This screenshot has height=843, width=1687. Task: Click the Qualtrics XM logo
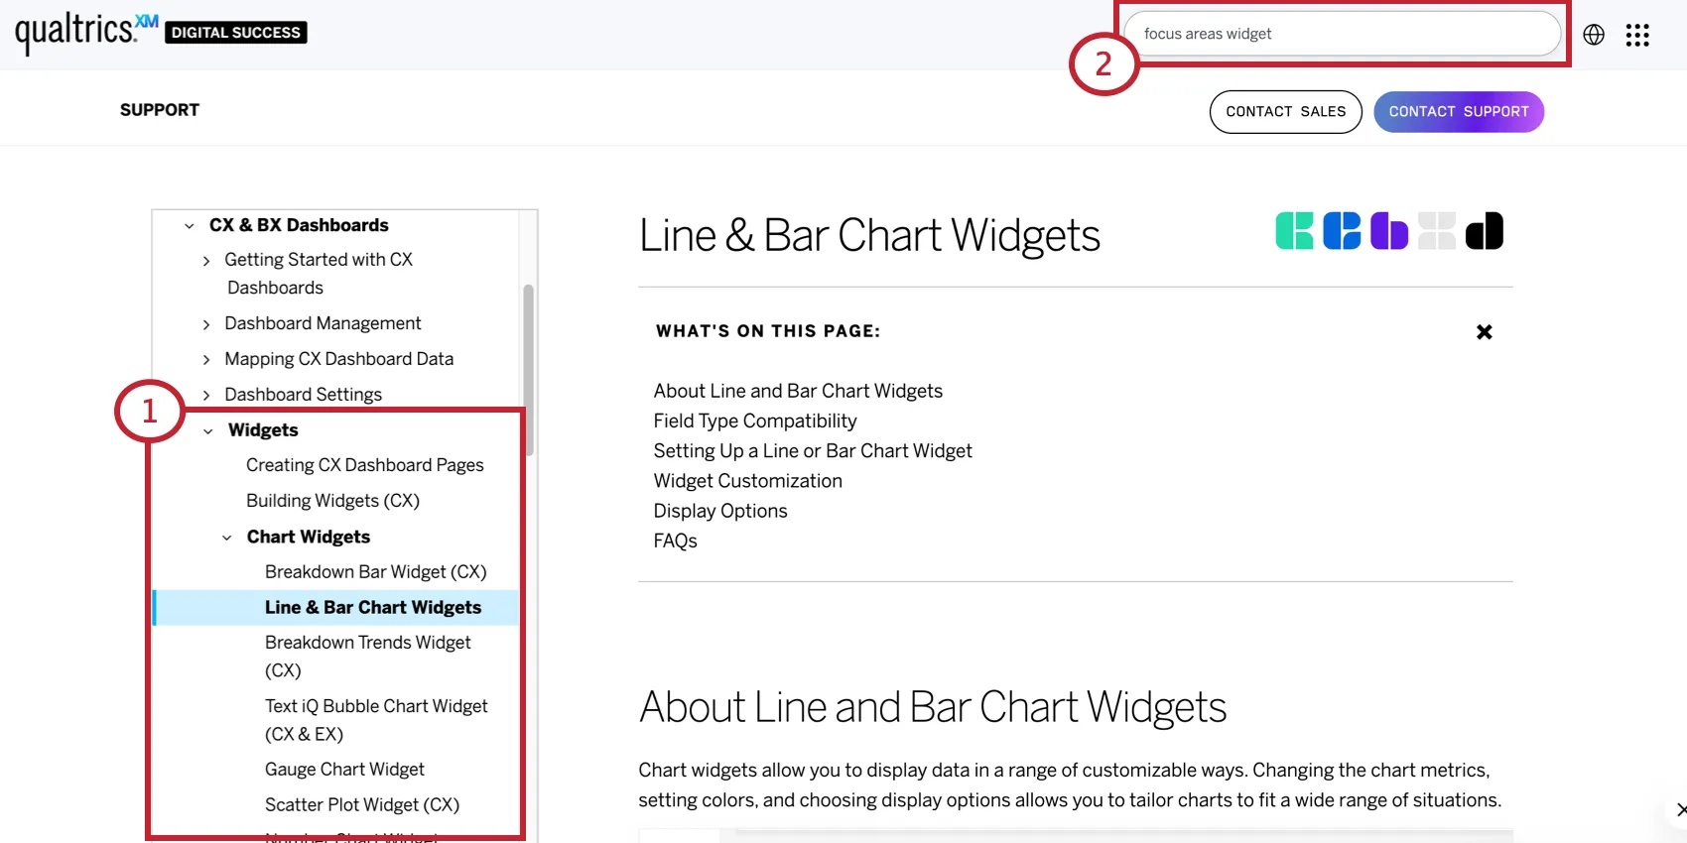point(86,31)
